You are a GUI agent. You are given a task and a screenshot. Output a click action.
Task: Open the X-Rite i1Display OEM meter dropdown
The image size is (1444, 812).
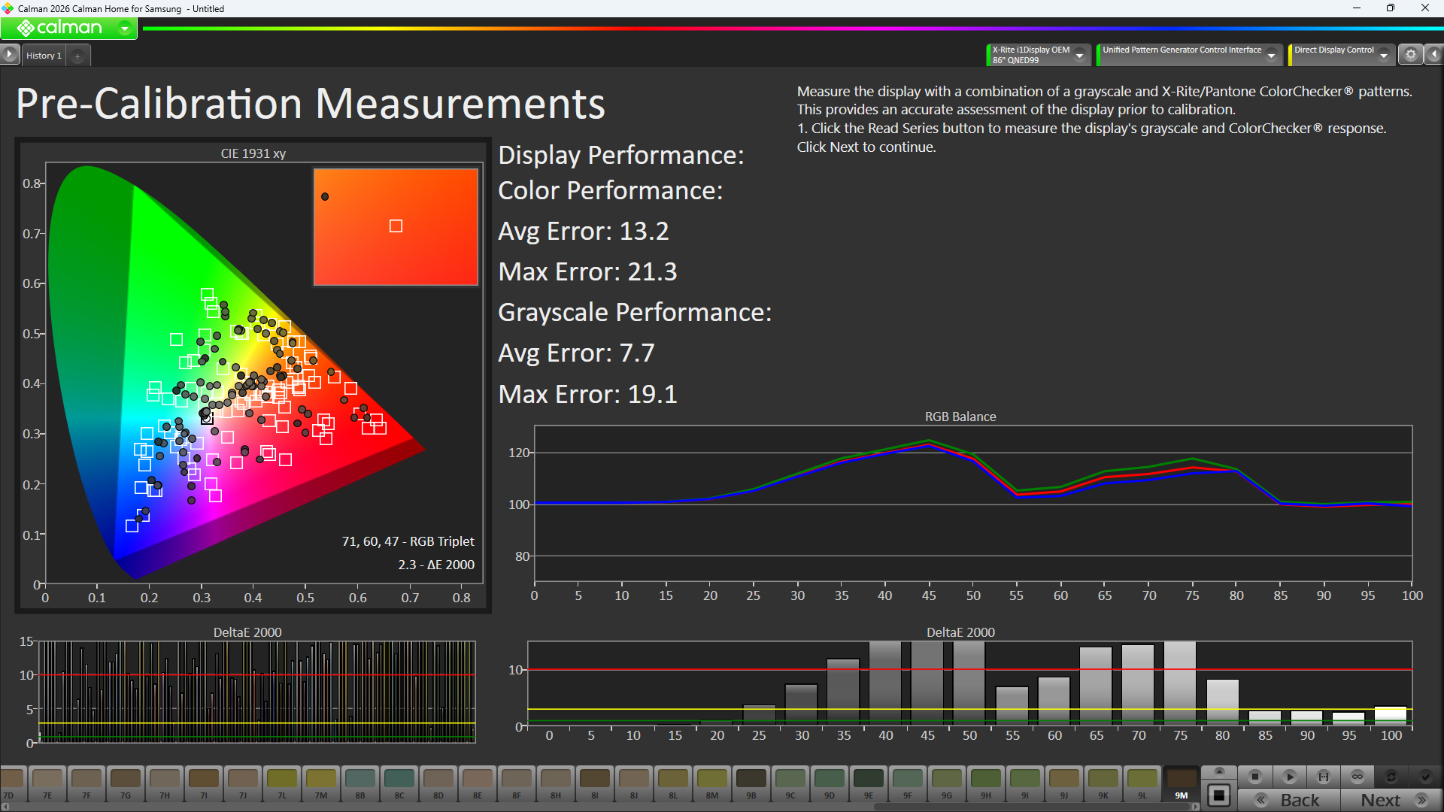point(1079,55)
